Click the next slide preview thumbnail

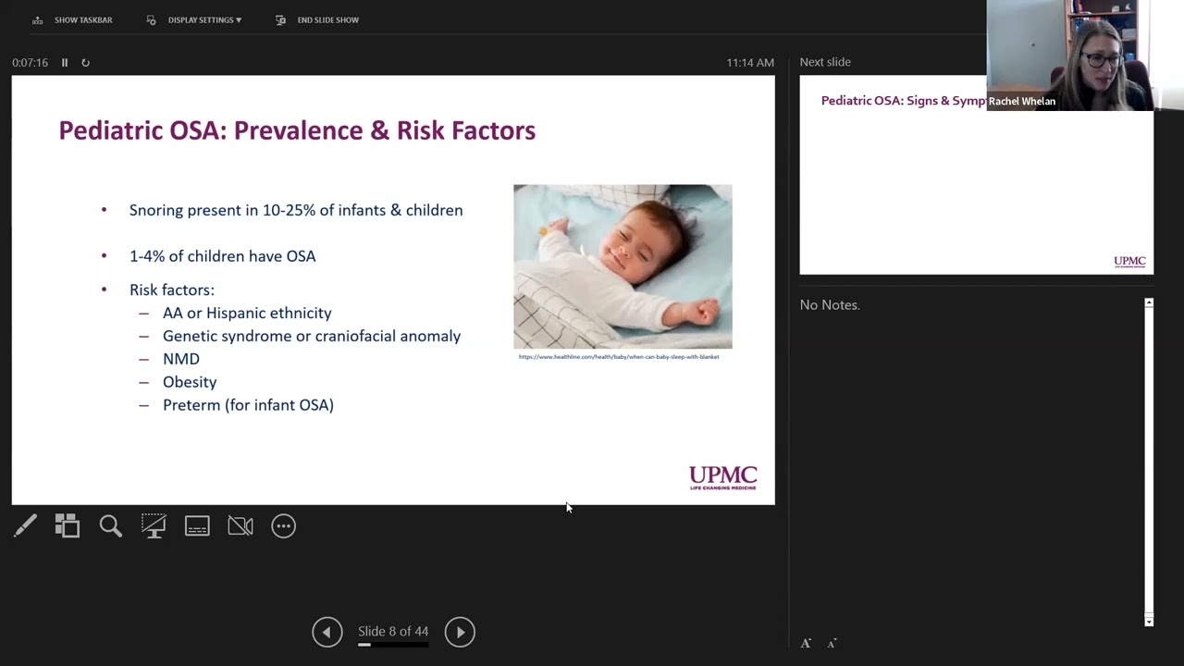coord(976,175)
